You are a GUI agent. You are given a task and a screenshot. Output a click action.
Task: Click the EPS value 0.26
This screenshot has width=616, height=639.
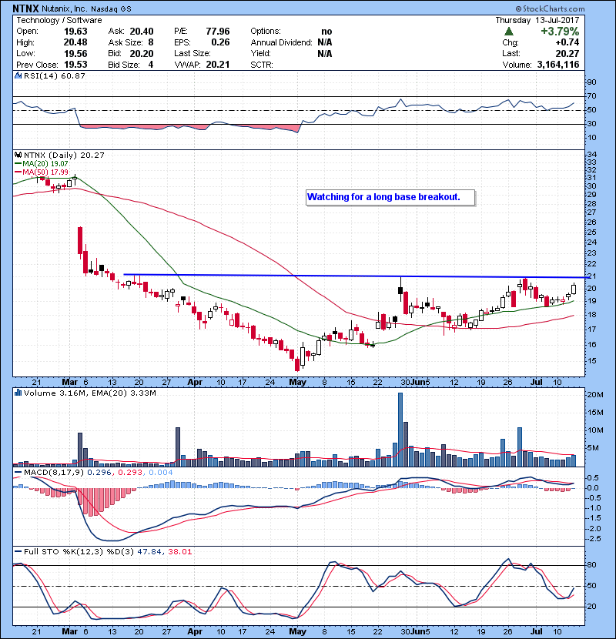click(220, 42)
